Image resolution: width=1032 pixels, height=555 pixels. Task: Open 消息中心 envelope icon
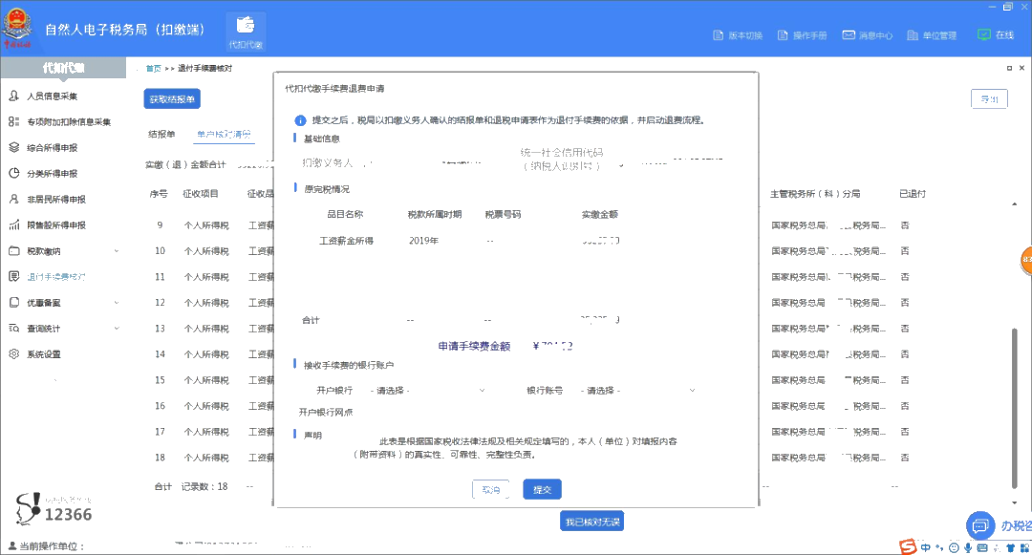click(x=849, y=35)
